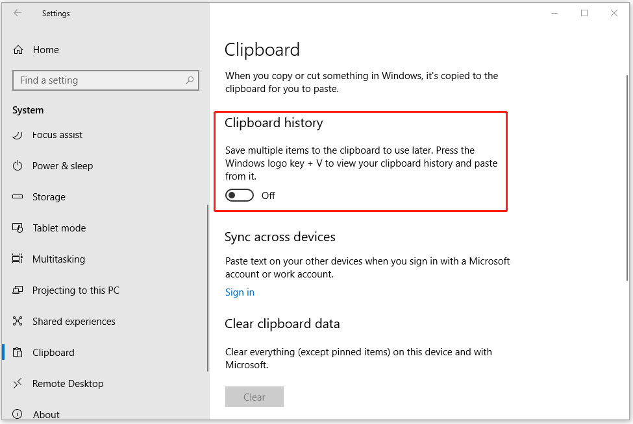Click the System section label
This screenshot has width=633, height=424.
tap(28, 110)
